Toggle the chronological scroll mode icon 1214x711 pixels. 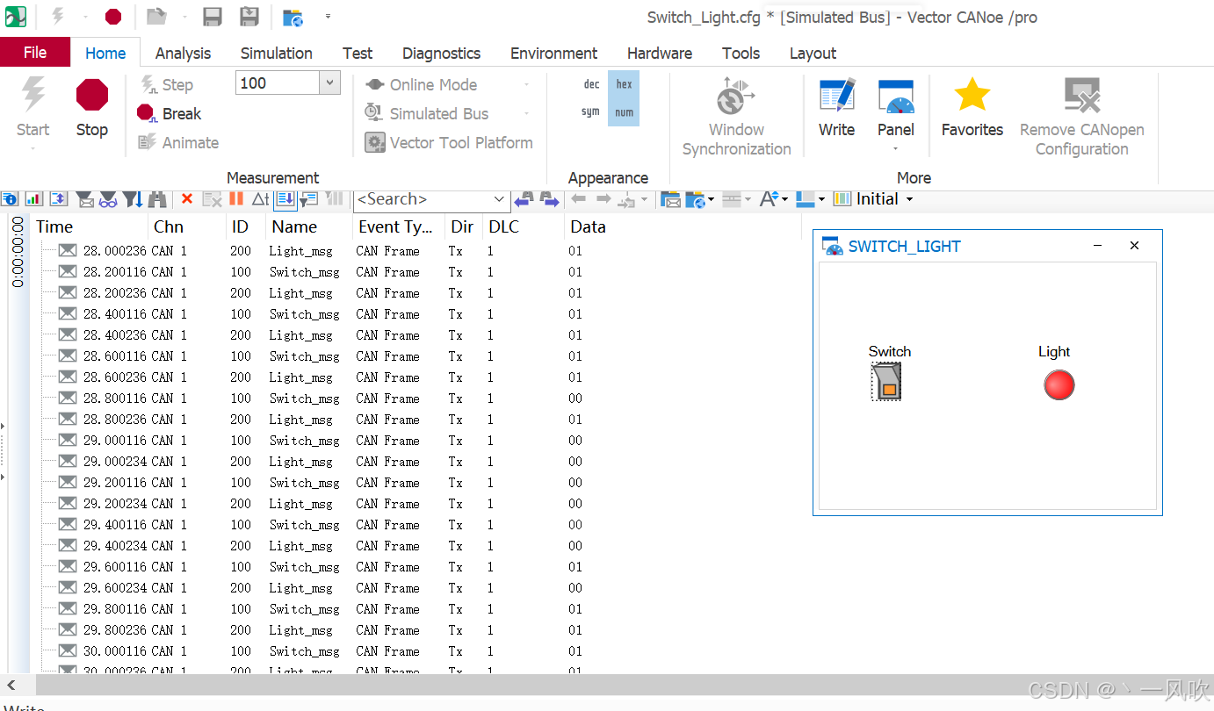pyautogui.click(x=285, y=199)
